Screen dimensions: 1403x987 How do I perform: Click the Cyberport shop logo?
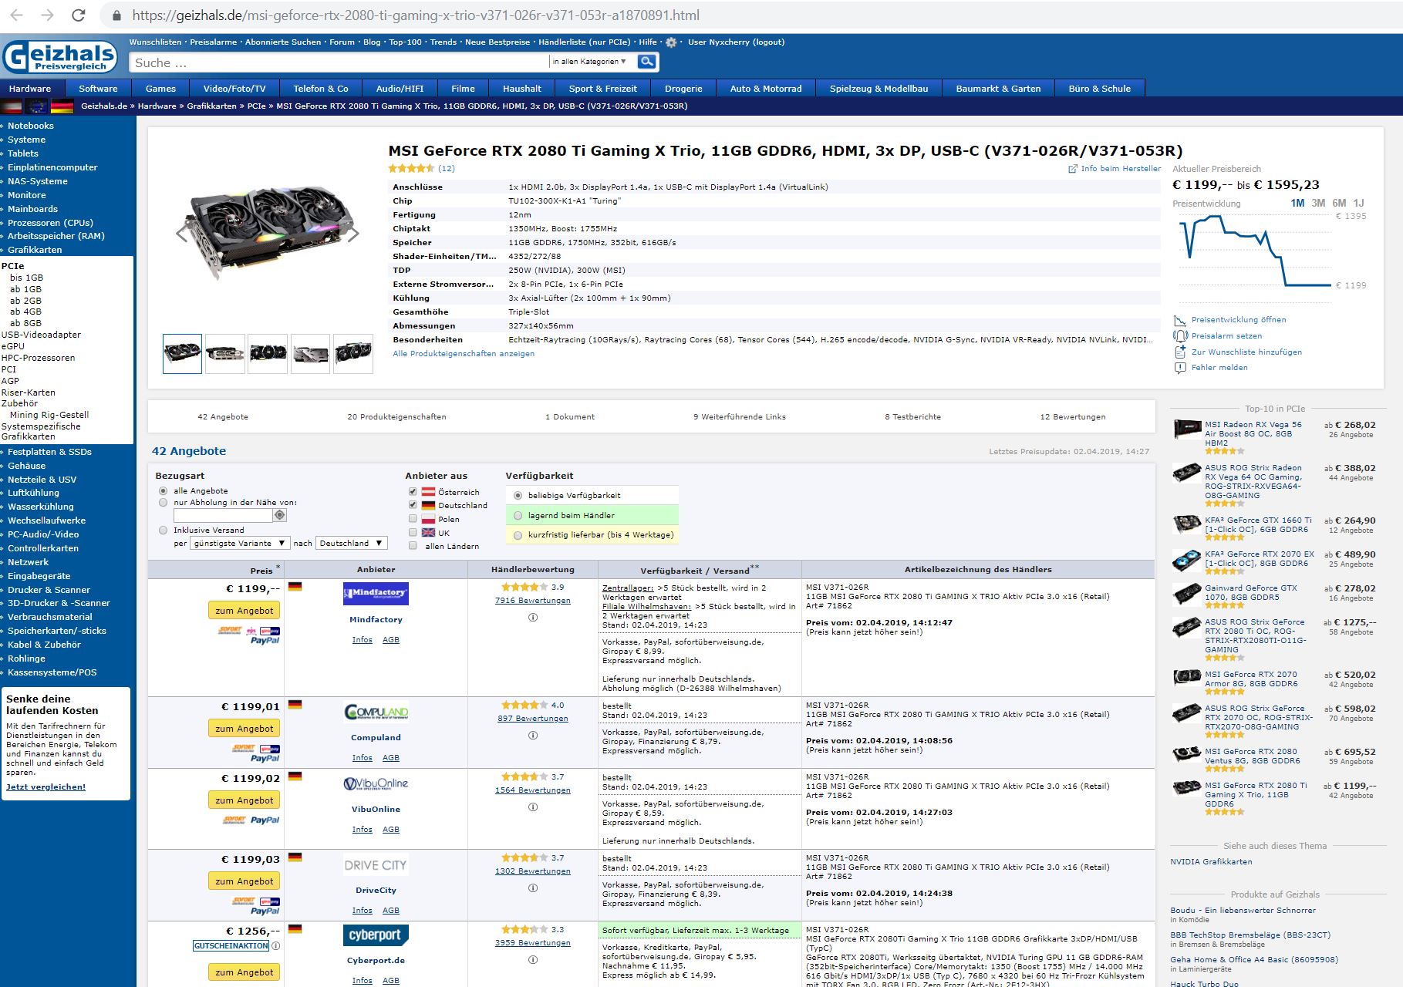click(x=376, y=935)
